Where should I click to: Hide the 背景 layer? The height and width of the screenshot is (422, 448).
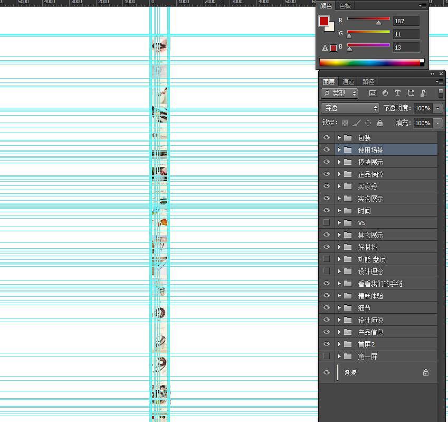(x=326, y=372)
